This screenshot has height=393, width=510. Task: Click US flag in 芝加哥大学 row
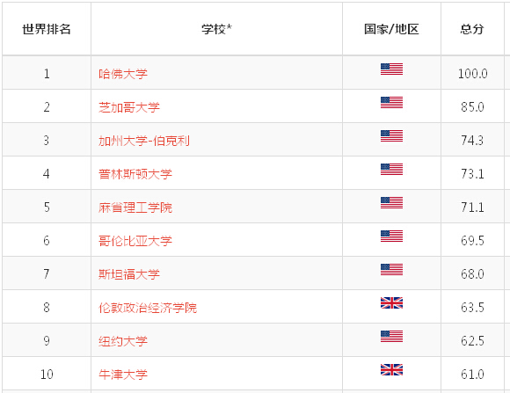click(391, 103)
